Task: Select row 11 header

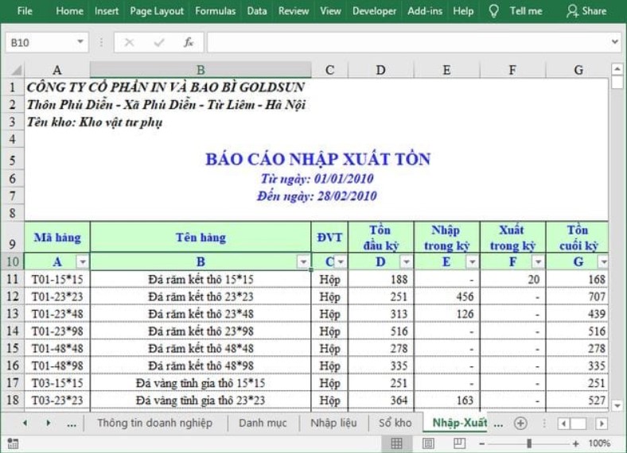Action: click(x=13, y=279)
